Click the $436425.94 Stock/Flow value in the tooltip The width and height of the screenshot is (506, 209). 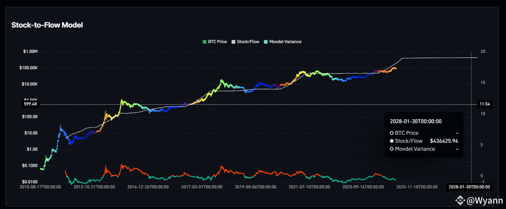point(444,141)
